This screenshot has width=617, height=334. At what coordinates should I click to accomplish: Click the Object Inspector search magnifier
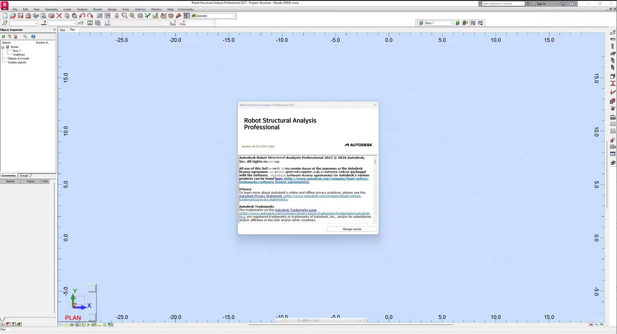25,37
